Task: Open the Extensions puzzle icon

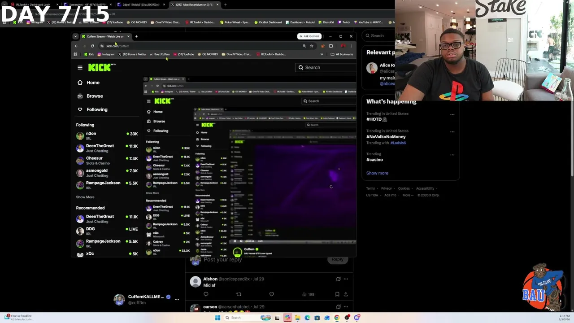Action: pyautogui.click(x=331, y=46)
